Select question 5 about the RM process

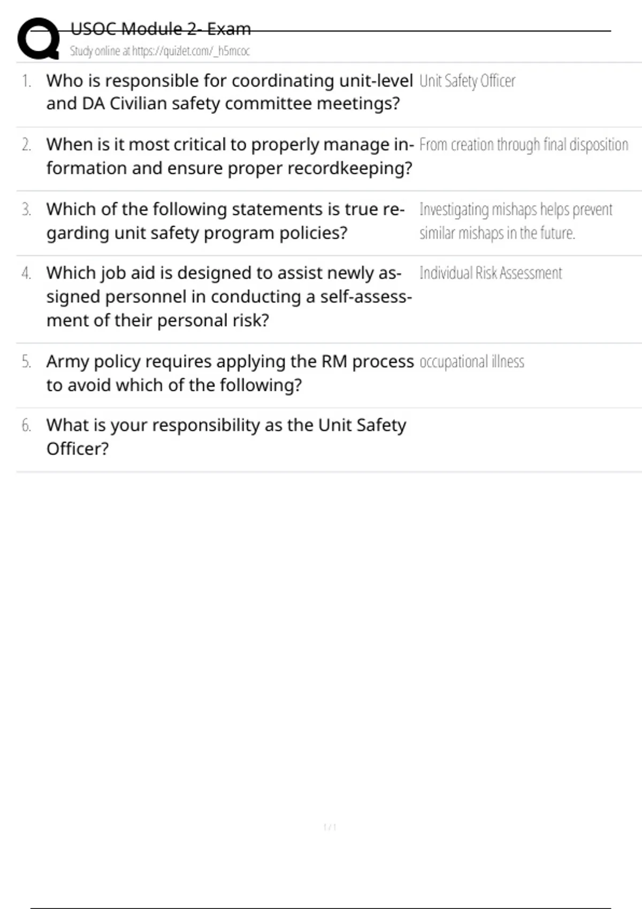click(x=230, y=373)
